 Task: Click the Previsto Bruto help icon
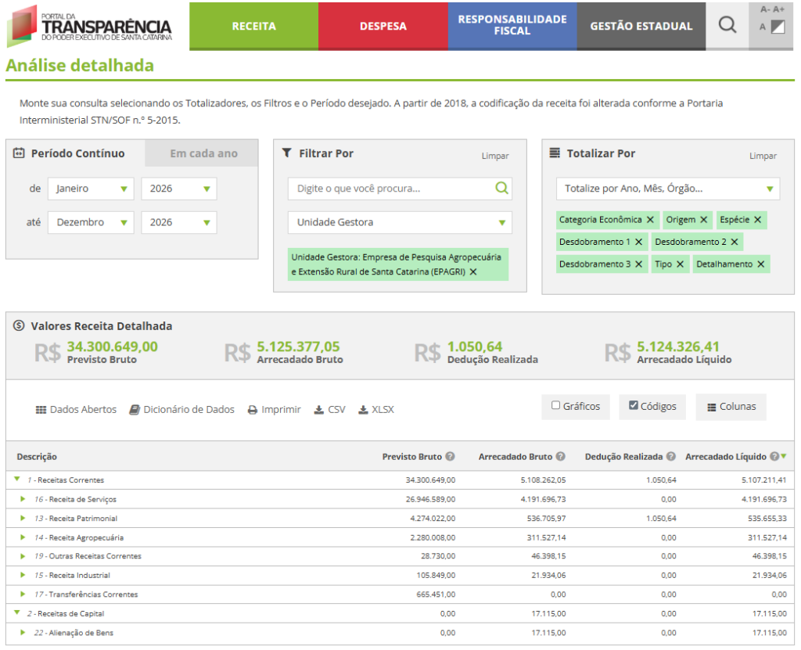pyautogui.click(x=451, y=457)
